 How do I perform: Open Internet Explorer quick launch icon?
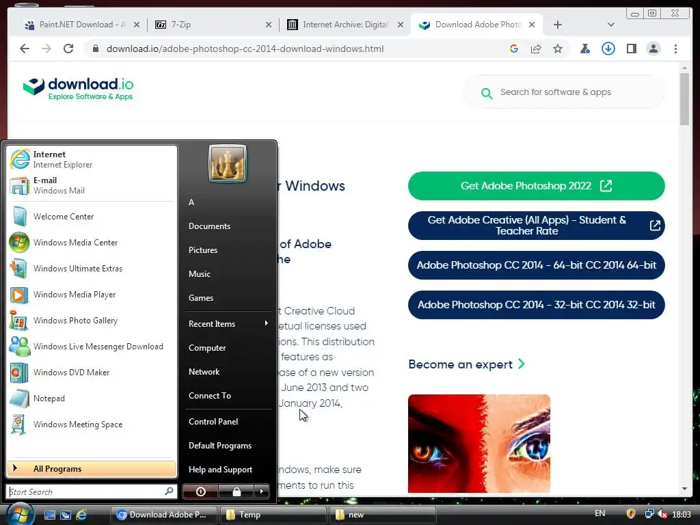coord(81,515)
